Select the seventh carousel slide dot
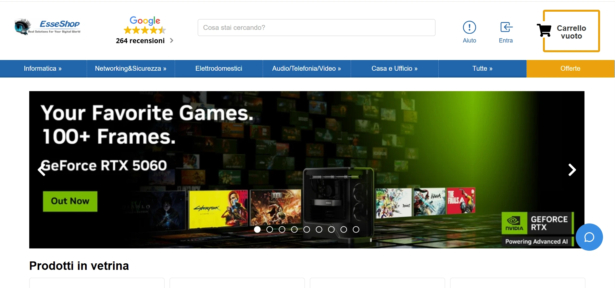This screenshot has height=288, width=615. [331, 230]
